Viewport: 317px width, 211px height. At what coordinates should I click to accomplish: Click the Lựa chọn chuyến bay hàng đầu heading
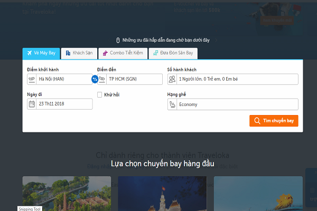coord(163,164)
